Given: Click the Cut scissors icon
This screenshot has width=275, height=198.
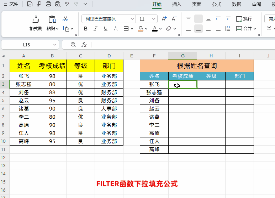Looking at the screenshot, I should click(x=65, y=19).
